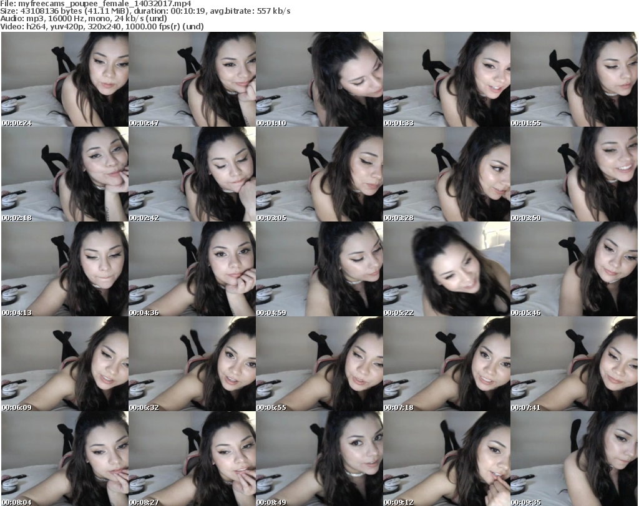This screenshot has height=506, width=639.
Task: Click the Video h264 320x240 line
Action: [x=102, y=26]
